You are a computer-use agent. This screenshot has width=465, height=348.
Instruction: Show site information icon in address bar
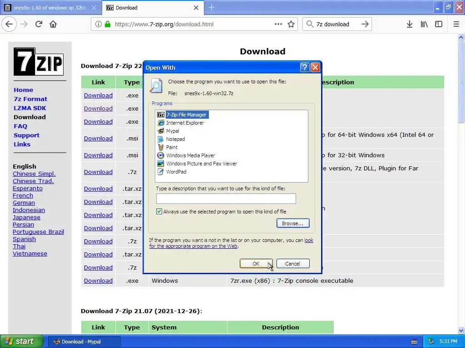[98, 24]
